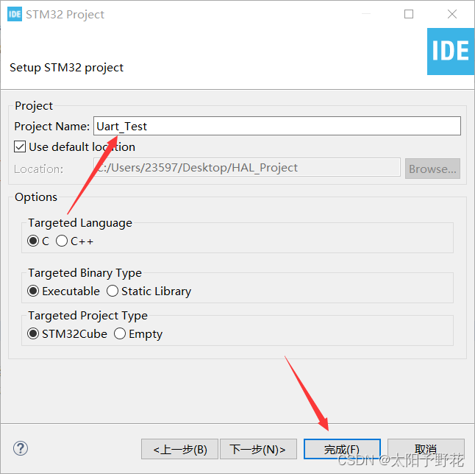The image size is (475, 474).
Task: Proceed with the 下一步(N) button
Action: 258,449
